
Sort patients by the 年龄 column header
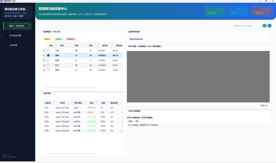point(91,45)
